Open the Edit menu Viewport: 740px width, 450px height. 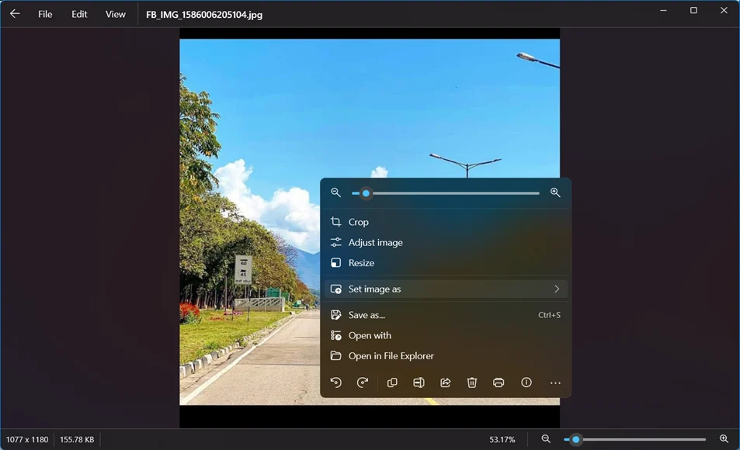tap(79, 14)
